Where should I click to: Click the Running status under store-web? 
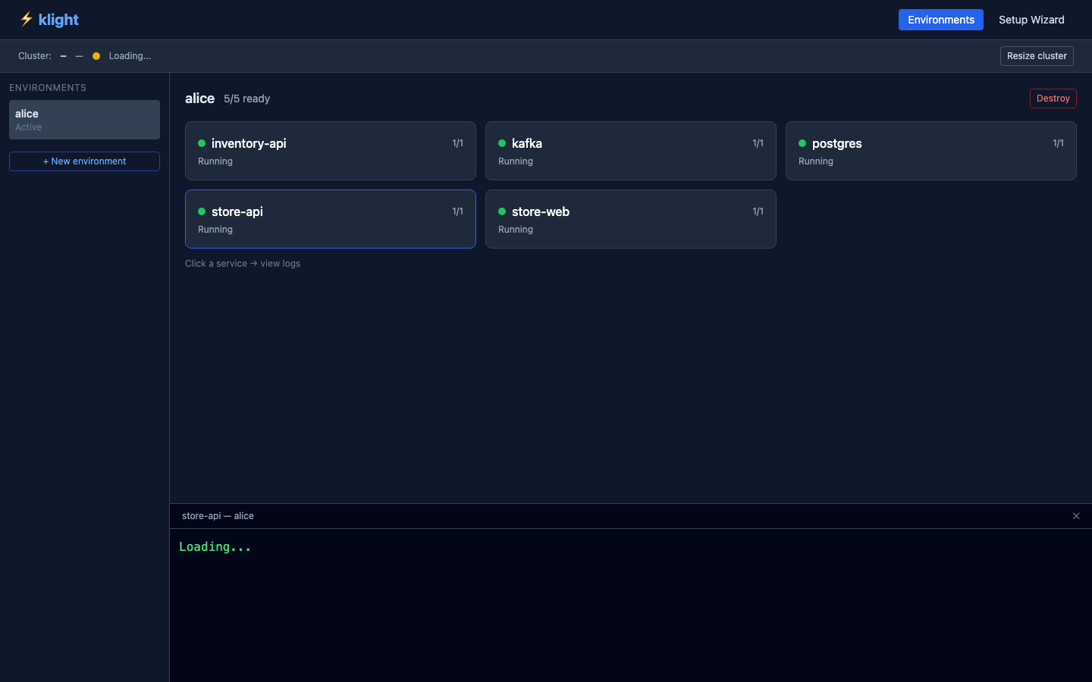coord(516,230)
